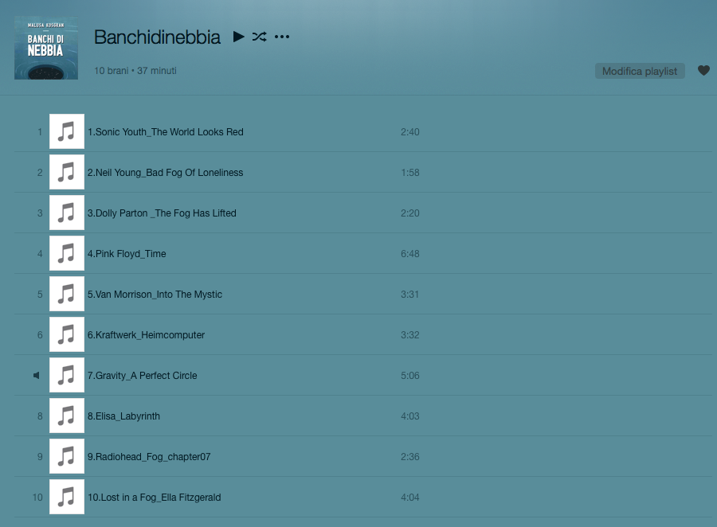
Task: Open the three-dot more options menu
Action: click(x=282, y=37)
